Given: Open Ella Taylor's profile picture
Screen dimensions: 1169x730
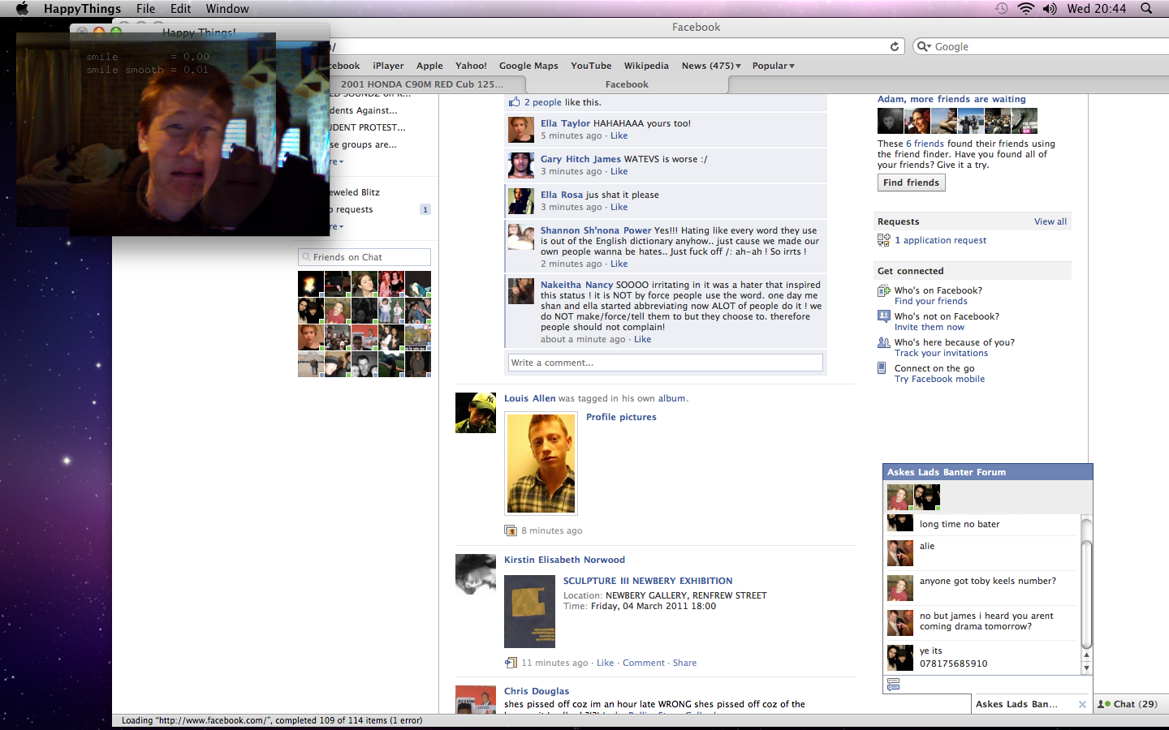Looking at the screenshot, I should [521, 130].
